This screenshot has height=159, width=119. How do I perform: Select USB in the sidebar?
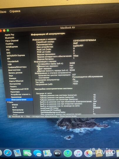9,64
